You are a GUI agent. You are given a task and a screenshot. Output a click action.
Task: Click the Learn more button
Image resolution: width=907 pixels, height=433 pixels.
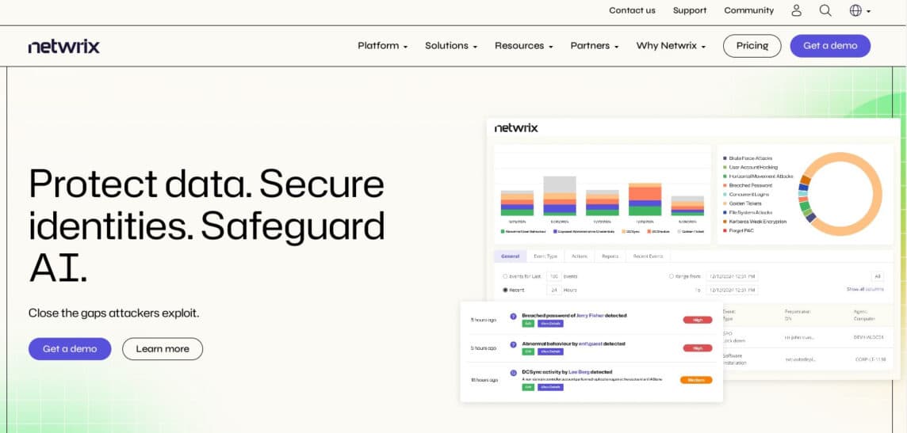163,349
